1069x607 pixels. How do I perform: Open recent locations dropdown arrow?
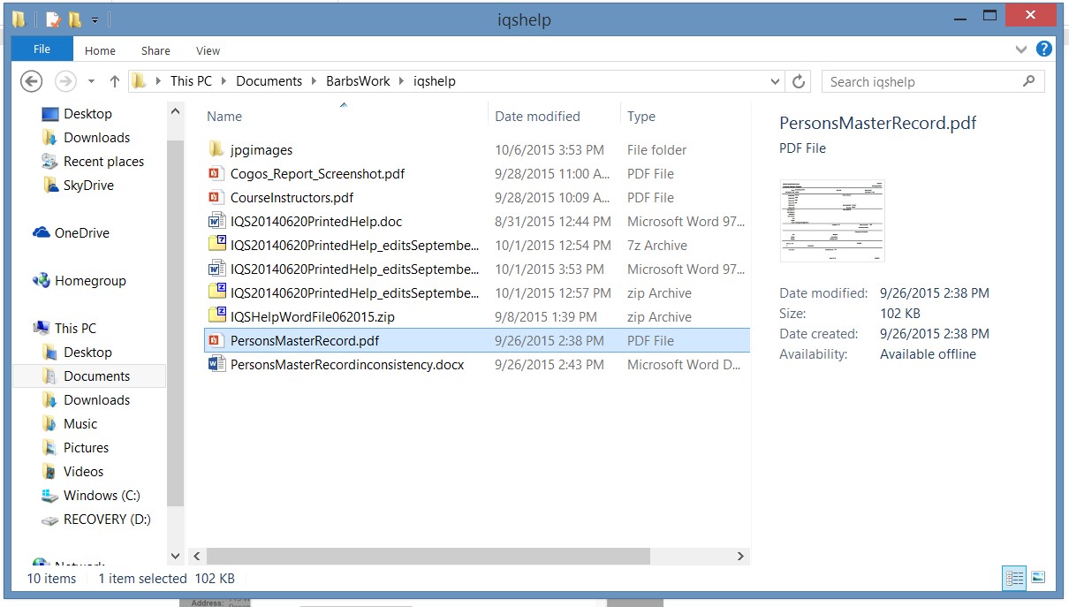pyautogui.click(x=91, y=81)
